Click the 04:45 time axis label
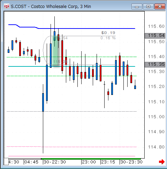This screenshot has width=167, height=169. [31, 162]
